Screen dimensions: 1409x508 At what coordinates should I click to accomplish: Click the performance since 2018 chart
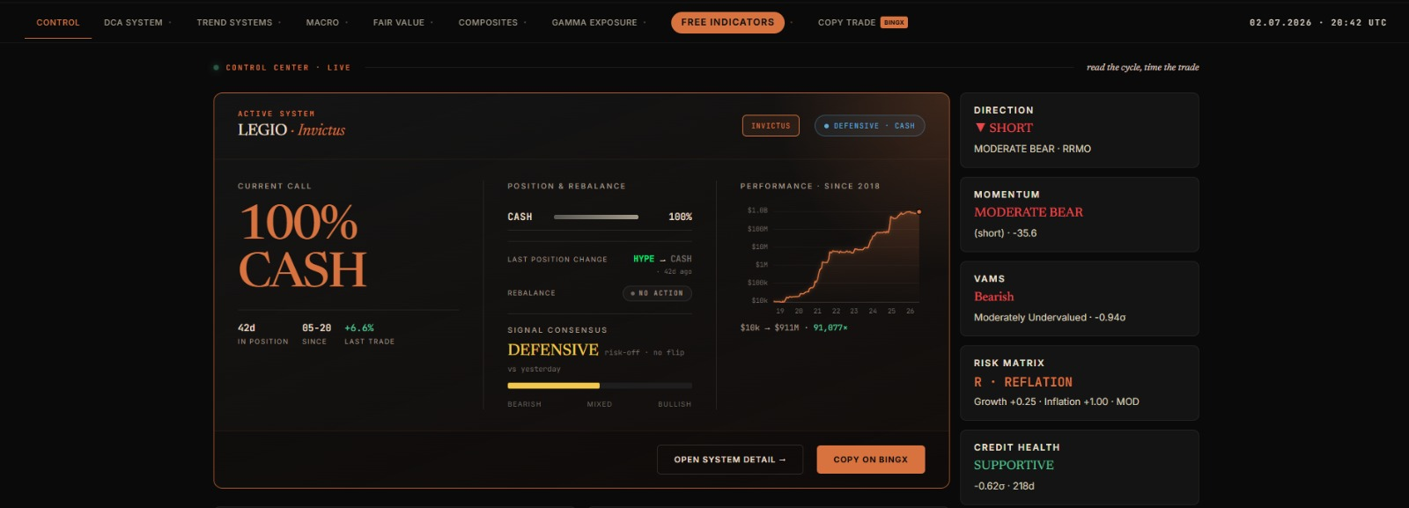[833, 260]
